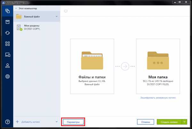Click the Отмена button
This screenshot has width=192, height=129.
click(146, 122)
